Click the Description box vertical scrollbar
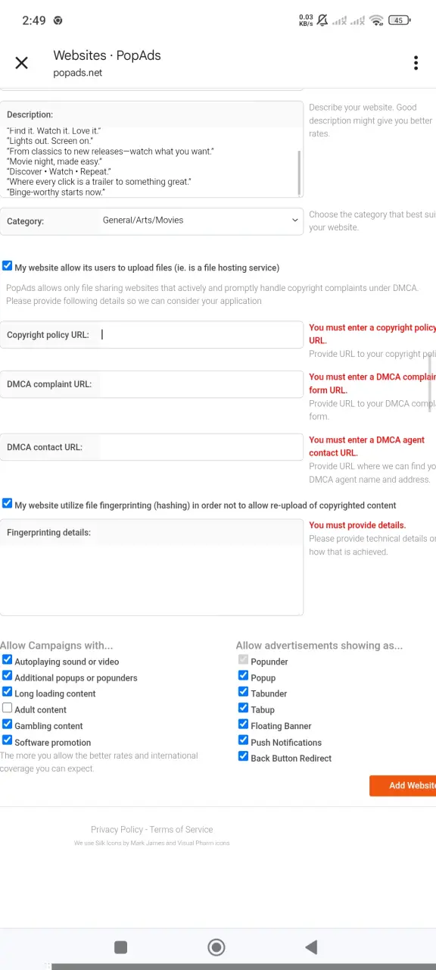The height and width of the screenshot is (970, 436). click(x=300, y=173)
